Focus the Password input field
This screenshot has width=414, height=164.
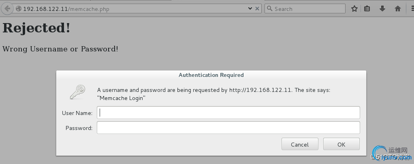[x=228, y=128]
